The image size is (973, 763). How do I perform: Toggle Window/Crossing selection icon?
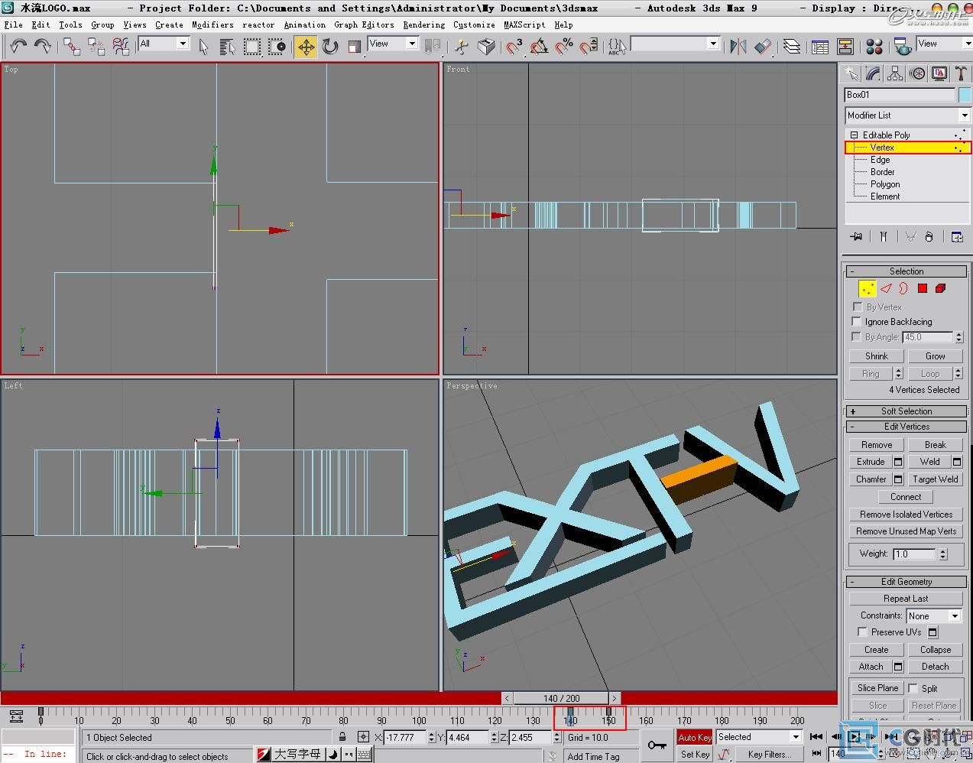pyautogui.click(x=276, y=47)
